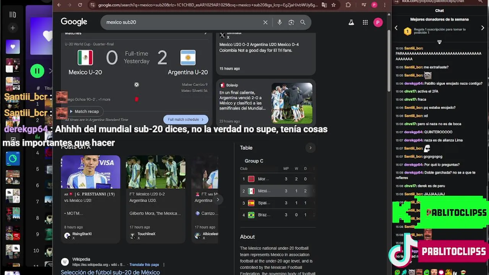Screen dimensions: 489x275
Task: Click chvs17 in the 'activa el 2FA' message
Action: 410,91
